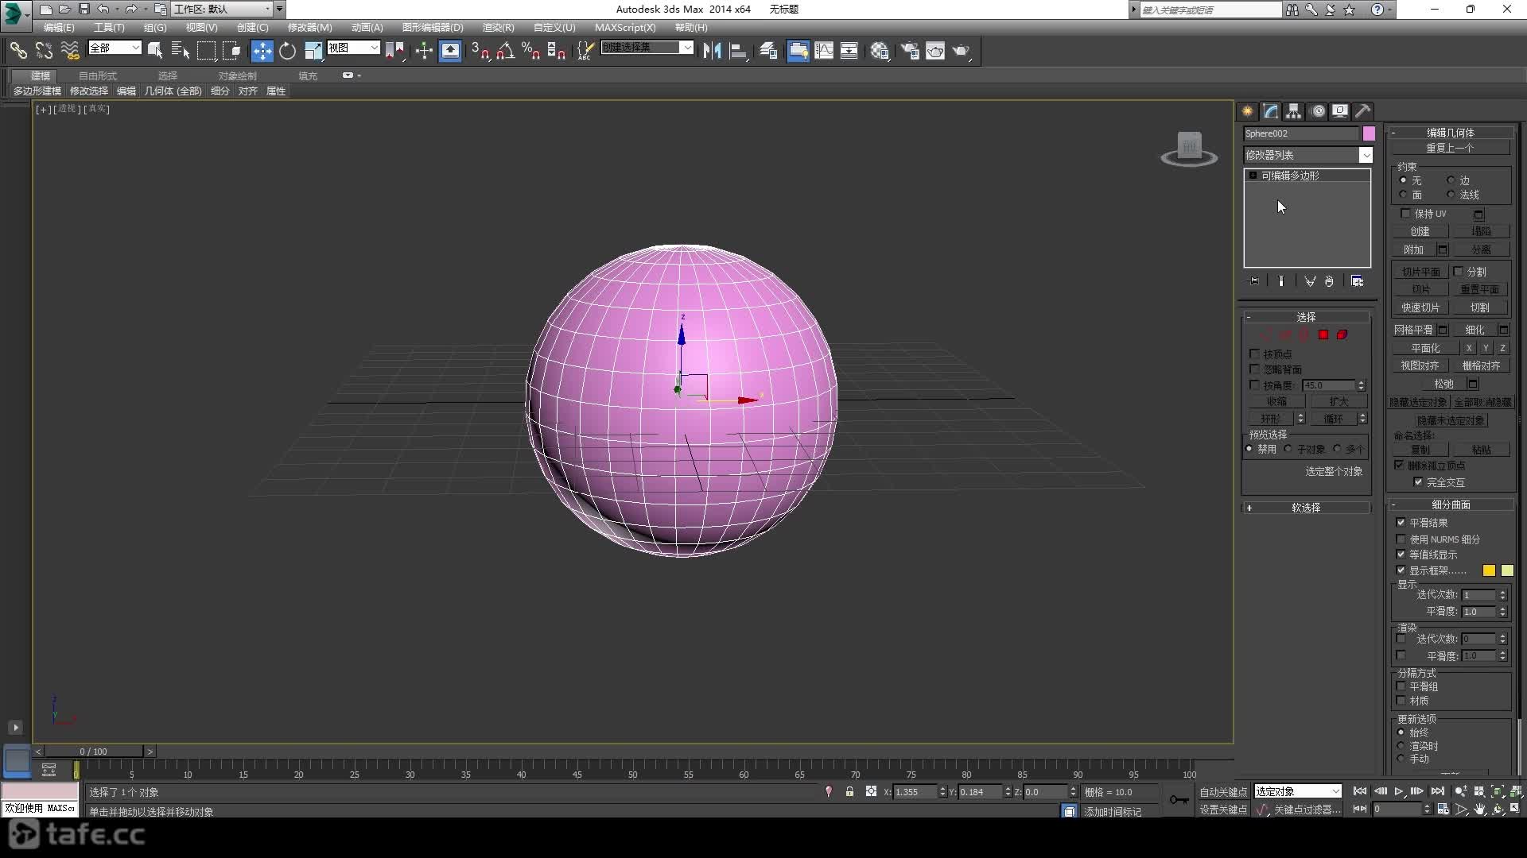Select 手动 update option radio
This screenshot has width=1527, height=858.
[x=1401, y=759]
